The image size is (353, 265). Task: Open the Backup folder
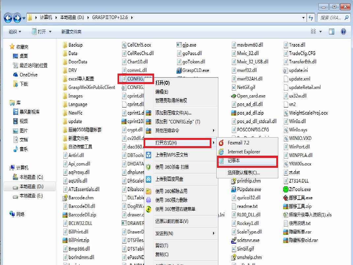click(75, 45)
